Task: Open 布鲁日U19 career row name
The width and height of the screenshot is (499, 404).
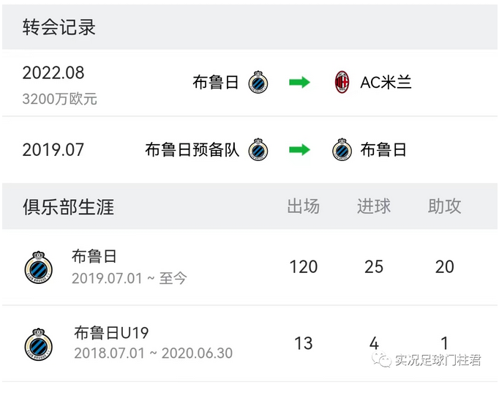Action: (111, 333)
